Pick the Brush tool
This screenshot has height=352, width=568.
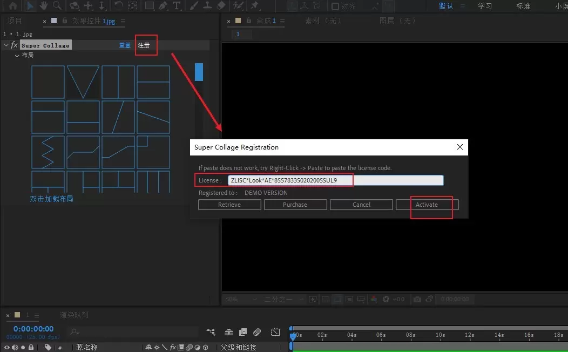(194, 6)
